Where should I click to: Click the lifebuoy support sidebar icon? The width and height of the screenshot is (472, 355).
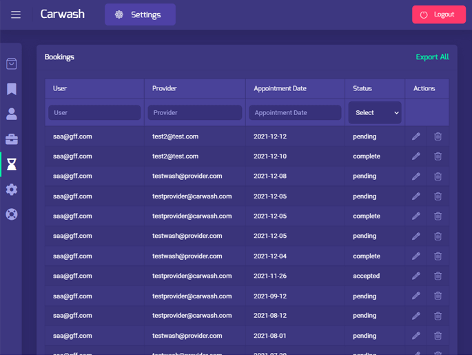click(12, 214)
